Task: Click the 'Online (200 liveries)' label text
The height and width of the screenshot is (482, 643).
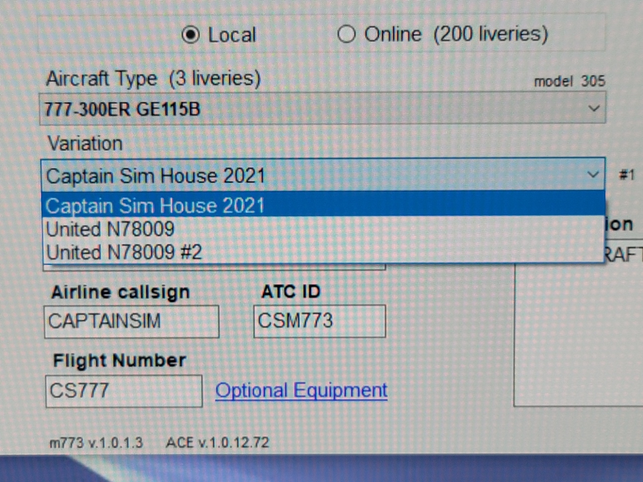Action: (x=456, y=34)
